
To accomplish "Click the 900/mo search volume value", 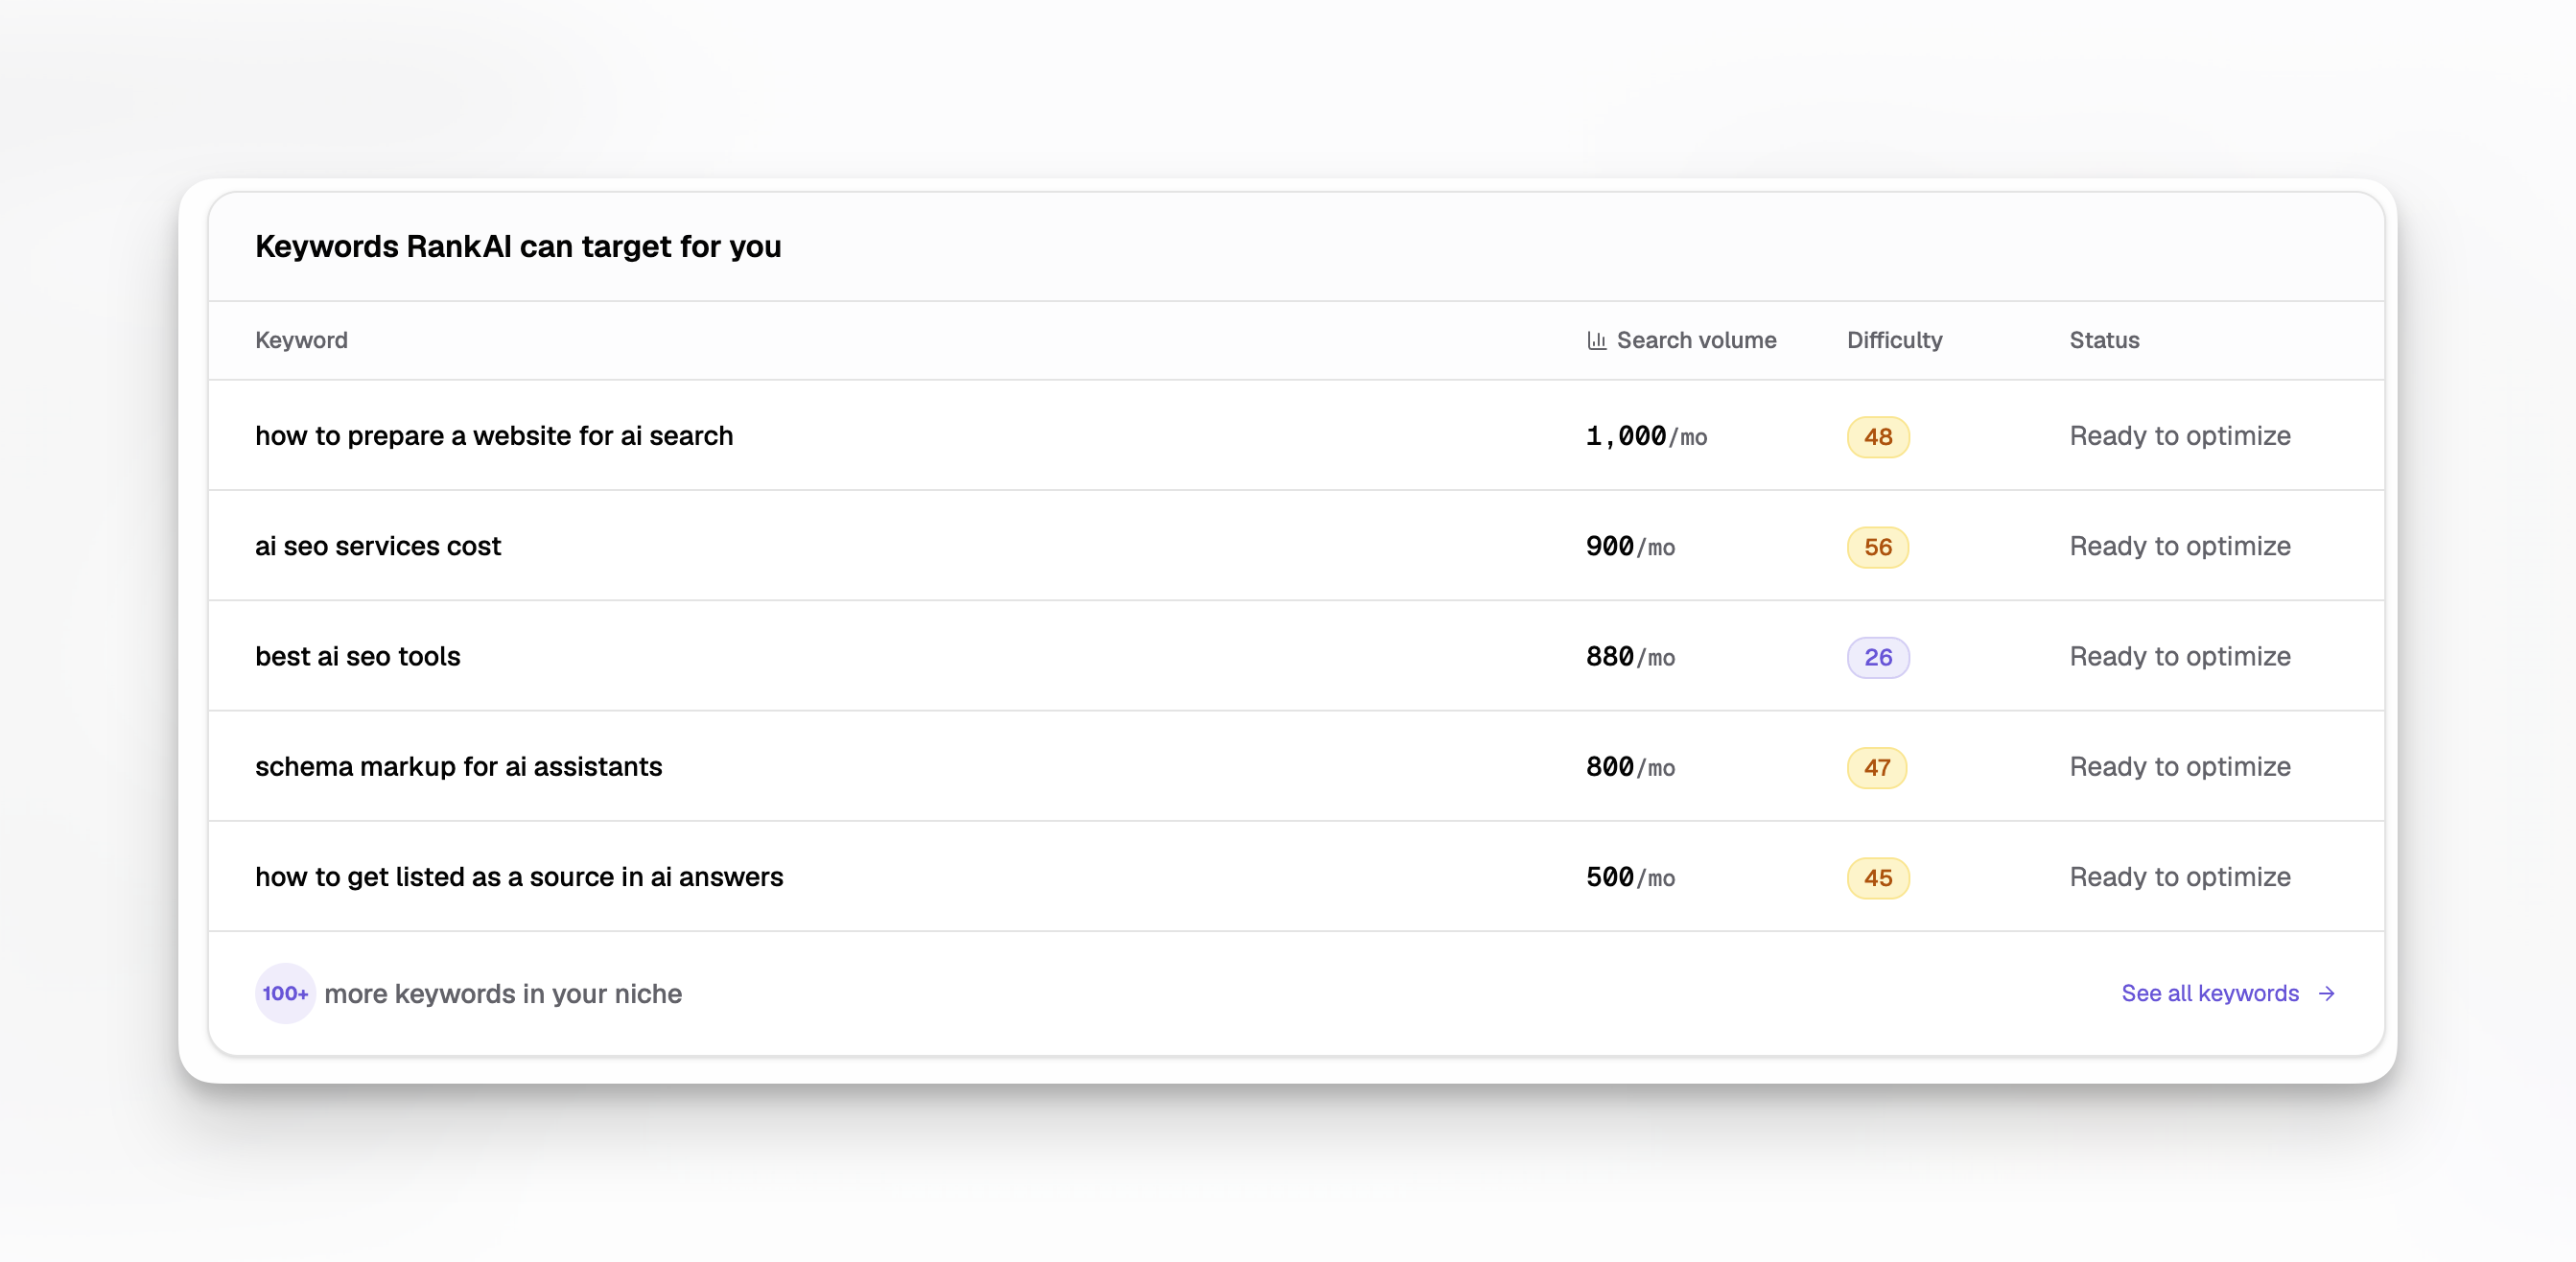I will pyautogui.click(x=1630, y=546).
